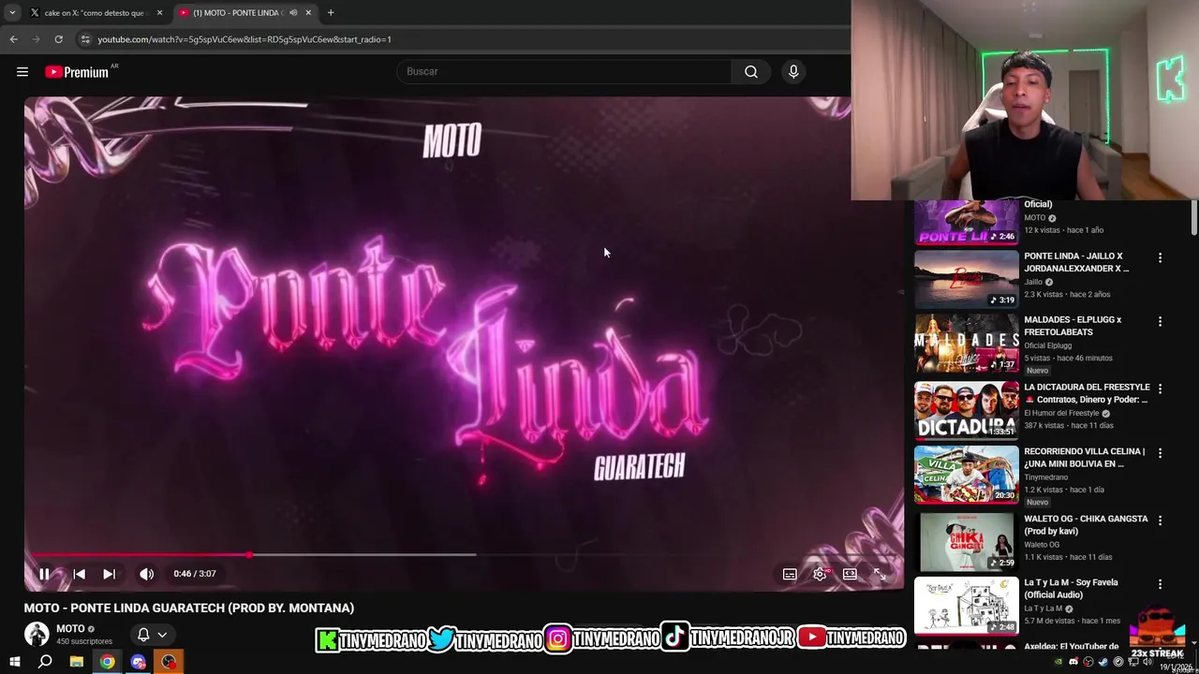
Task: Go back in browser history
Action: click(x=13, y=39)
